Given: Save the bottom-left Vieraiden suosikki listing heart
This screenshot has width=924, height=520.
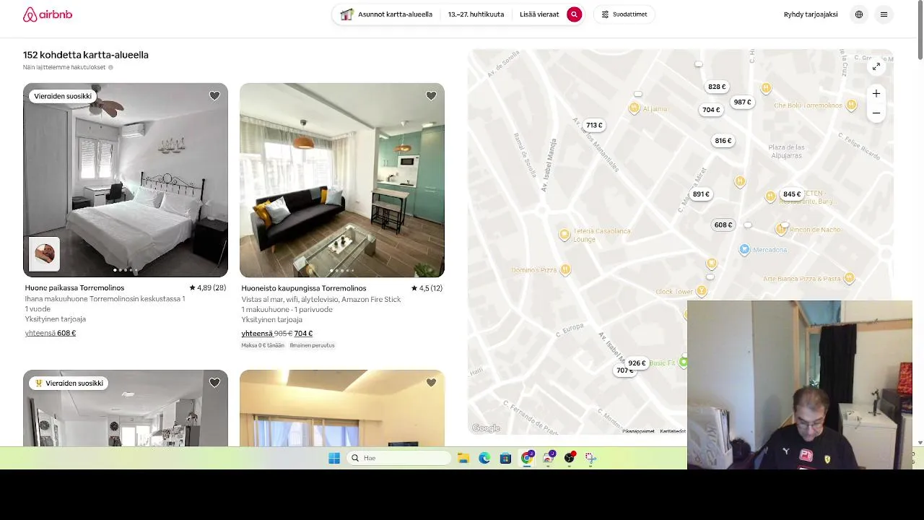Looking at the screenshot, I should click(214, 383).
